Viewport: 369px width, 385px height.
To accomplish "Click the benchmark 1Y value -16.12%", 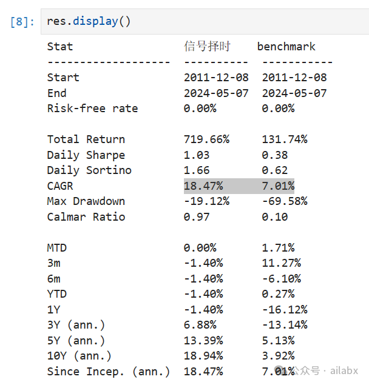I will pyautogui.click(x=285, y=310).
